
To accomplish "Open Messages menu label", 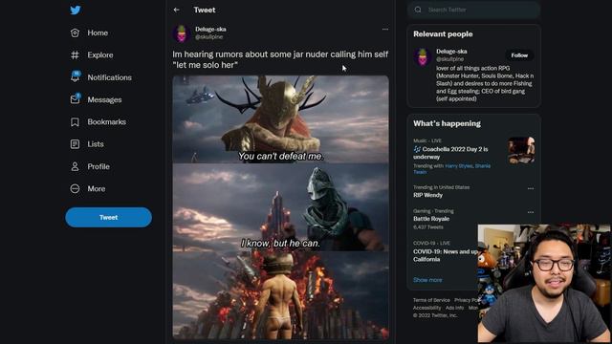I will tap(104, 99).
